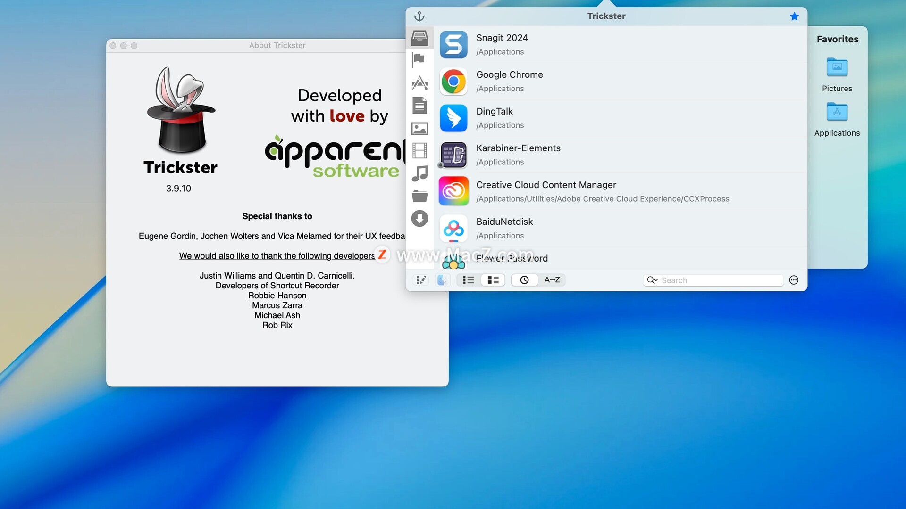The image size is (906, 509).
Task: Click 'Michael Ash' credit line
Action: 277,315
